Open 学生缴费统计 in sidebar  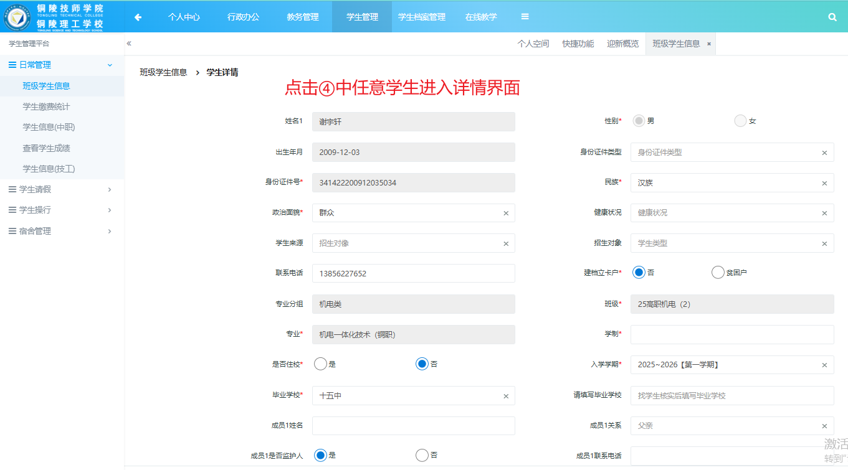pyautogui.click(x=46, y=107)
